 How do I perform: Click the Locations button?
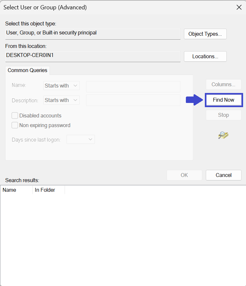[x=205, y=56]
